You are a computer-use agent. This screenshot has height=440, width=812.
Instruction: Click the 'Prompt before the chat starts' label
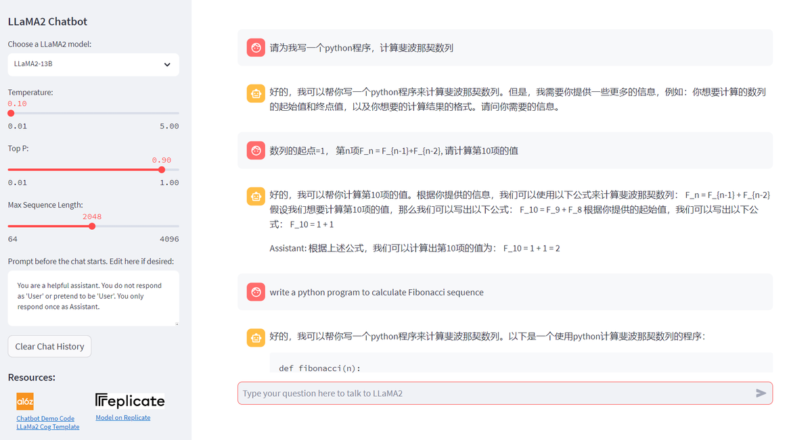tap(91, 262)
